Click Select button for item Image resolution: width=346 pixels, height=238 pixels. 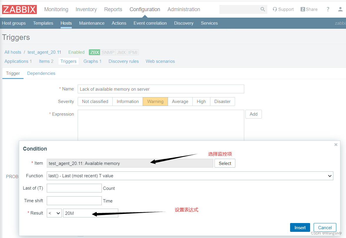(x=225, y=163)
